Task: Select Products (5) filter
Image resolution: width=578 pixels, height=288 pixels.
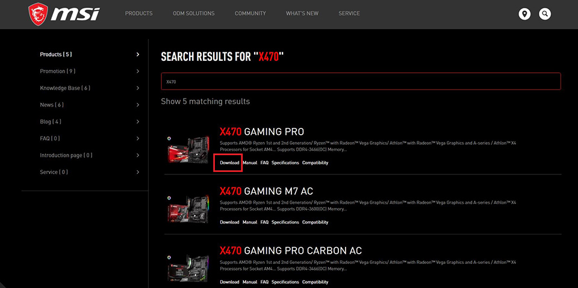Action: [x=56, y=55]
